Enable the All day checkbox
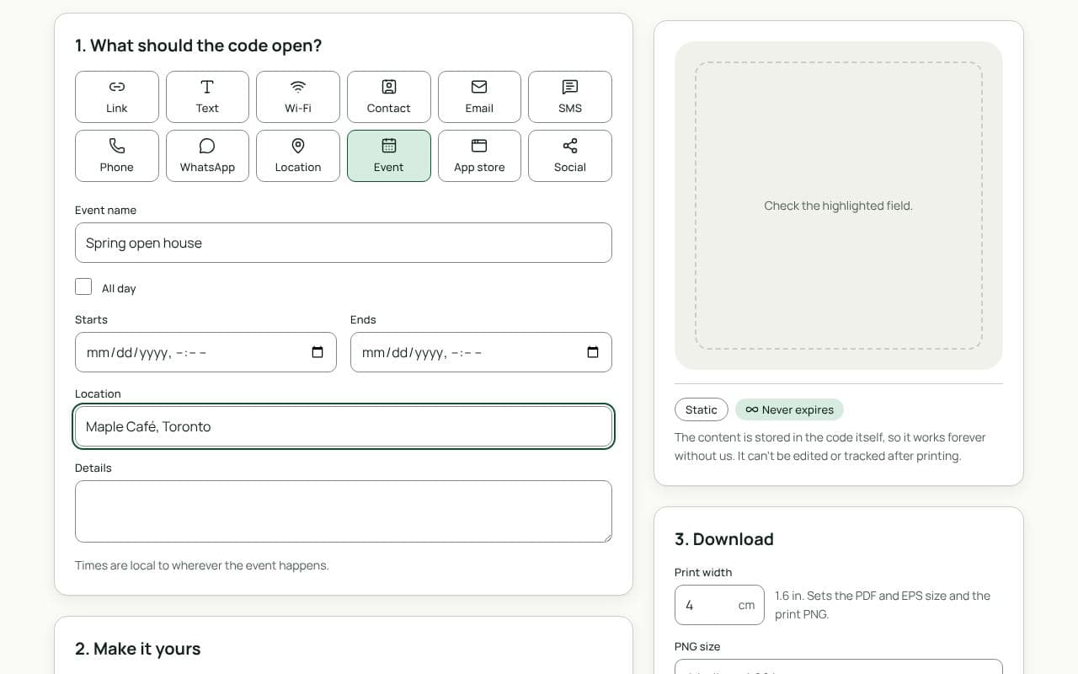The height and width of the screenshot is (674, 1078). pos(83,286)
